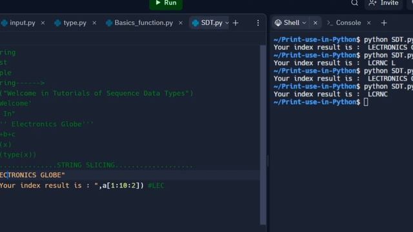413x232 pixels.
Task: Click the Console prompt icon
Action: click(330, 23)
